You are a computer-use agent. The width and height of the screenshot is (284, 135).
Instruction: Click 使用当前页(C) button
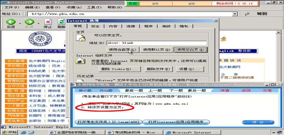123,50
